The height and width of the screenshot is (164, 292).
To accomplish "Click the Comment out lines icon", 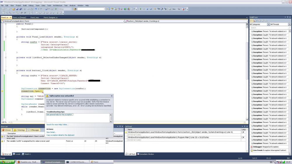I will [29, 13].
